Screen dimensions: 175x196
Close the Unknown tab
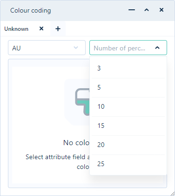[41, 28]
